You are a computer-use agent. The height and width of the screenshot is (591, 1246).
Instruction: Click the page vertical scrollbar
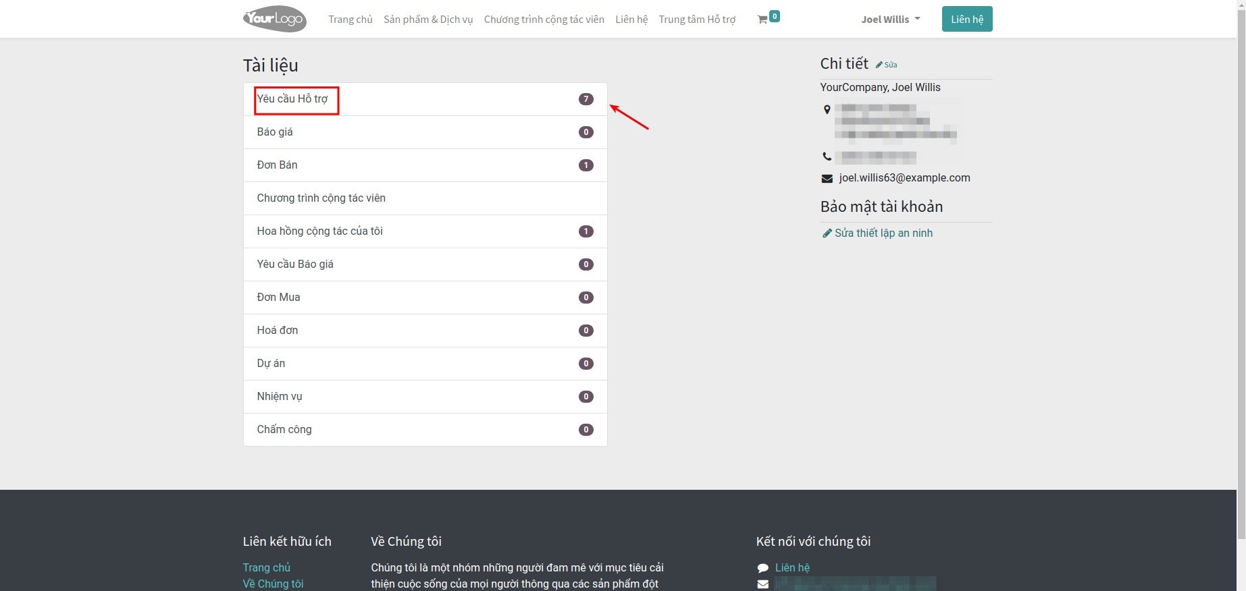(1241, 270)
